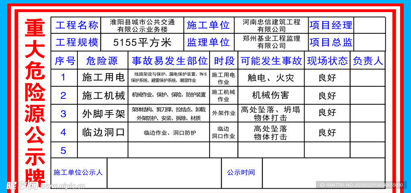Click the '现场状态' column header
411x193 pixels.
328,61
